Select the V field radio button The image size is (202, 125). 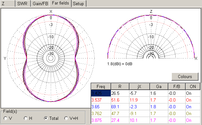[x=8, y=118]
